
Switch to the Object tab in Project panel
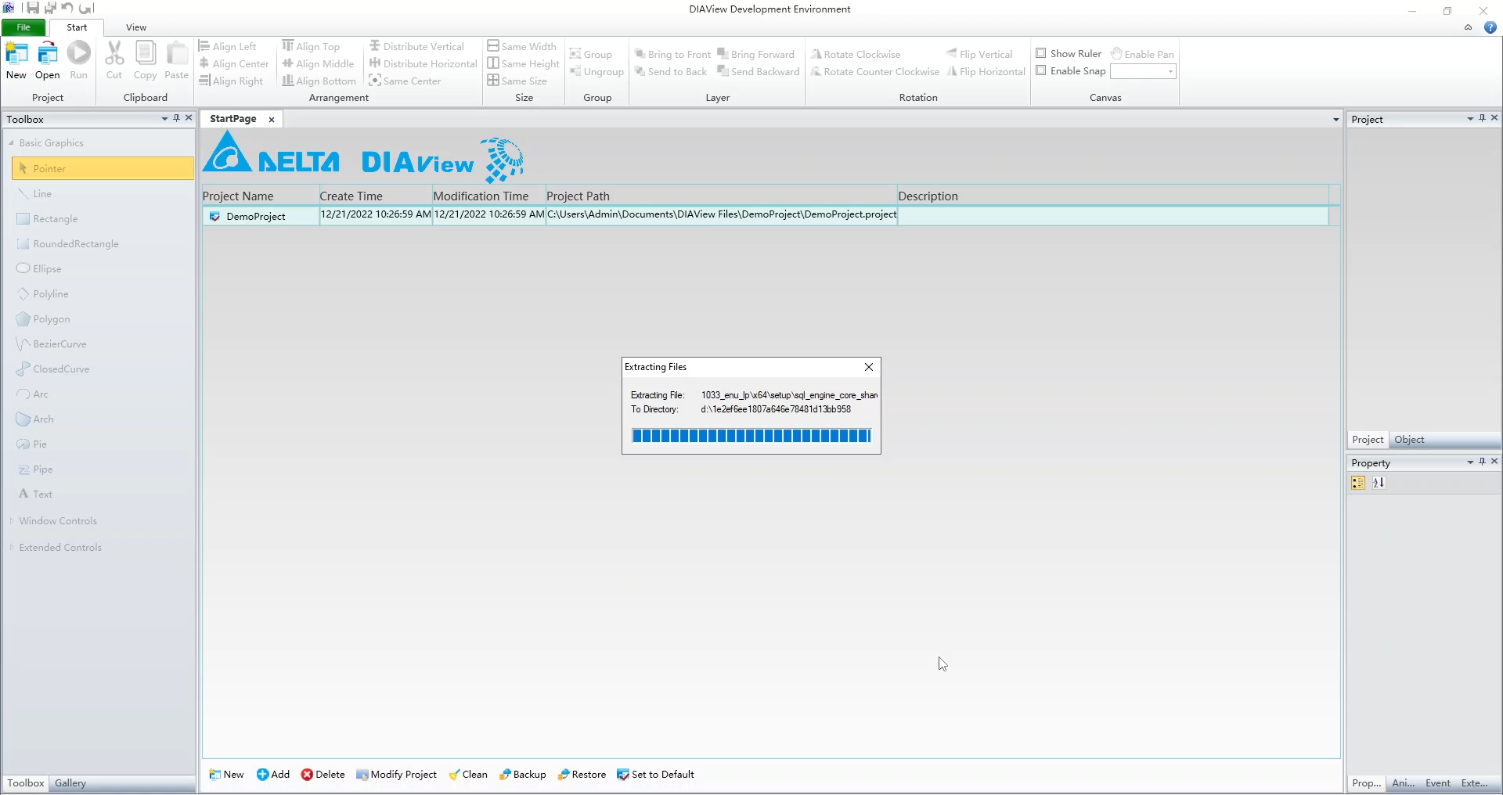point(1410,440)
